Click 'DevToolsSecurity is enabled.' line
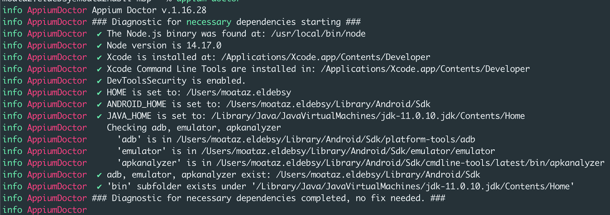The image size is (610, 215). pyautogui.click(x=176, y=81)
